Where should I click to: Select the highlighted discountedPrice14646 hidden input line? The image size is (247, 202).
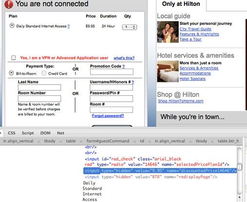pyautogui.click(x=160, y=171)
